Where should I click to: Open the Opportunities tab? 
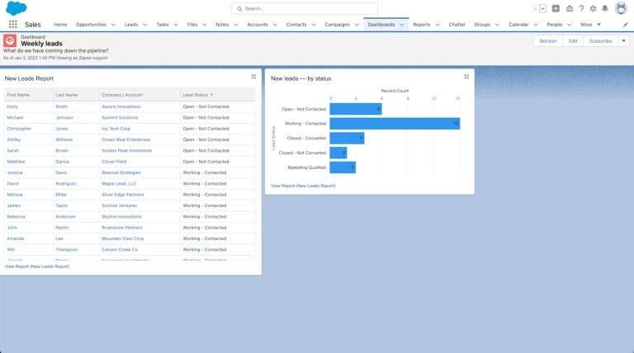91,25
